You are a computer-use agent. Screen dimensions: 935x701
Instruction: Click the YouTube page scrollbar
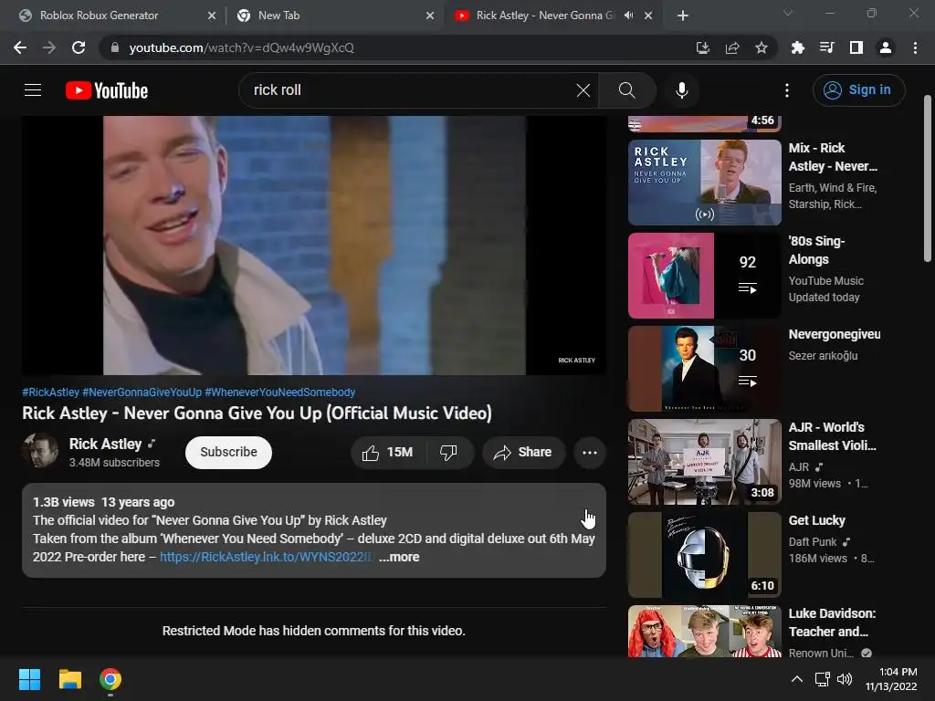(928, 178)
